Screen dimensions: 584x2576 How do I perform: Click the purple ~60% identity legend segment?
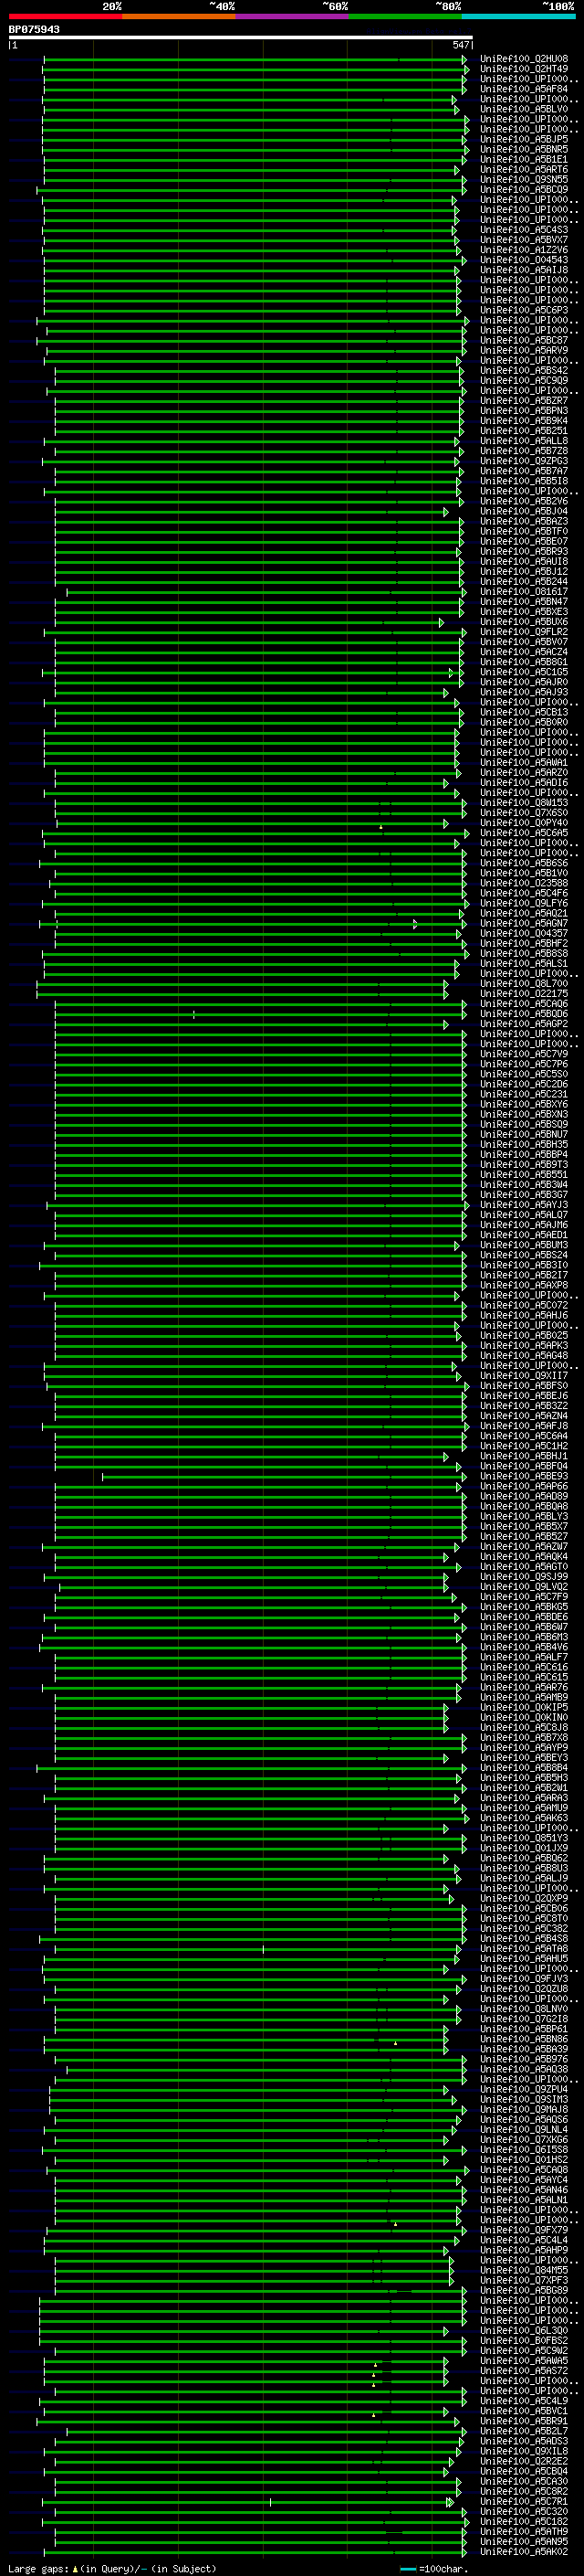(x=293, y=17)
